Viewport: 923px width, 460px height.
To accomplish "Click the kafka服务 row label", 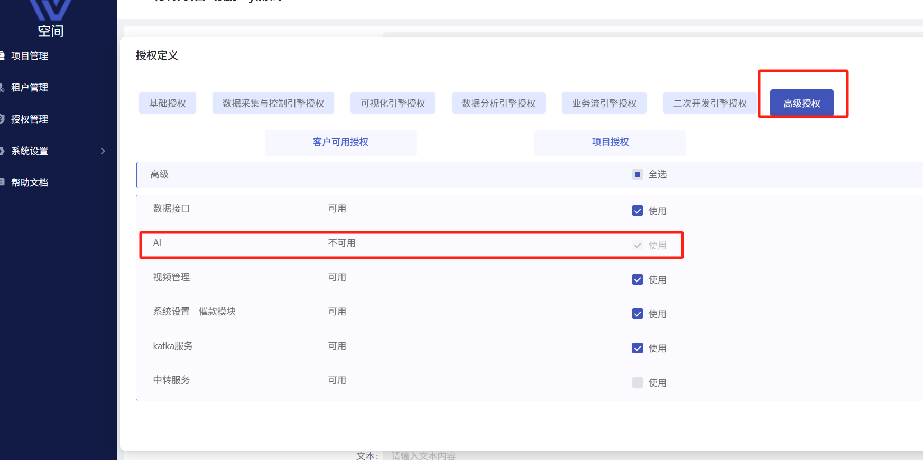I will [173, 346].
